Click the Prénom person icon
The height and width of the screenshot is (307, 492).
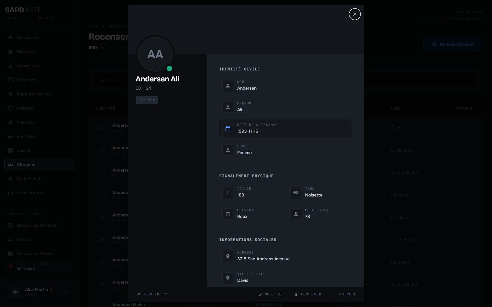click(228, 107)
